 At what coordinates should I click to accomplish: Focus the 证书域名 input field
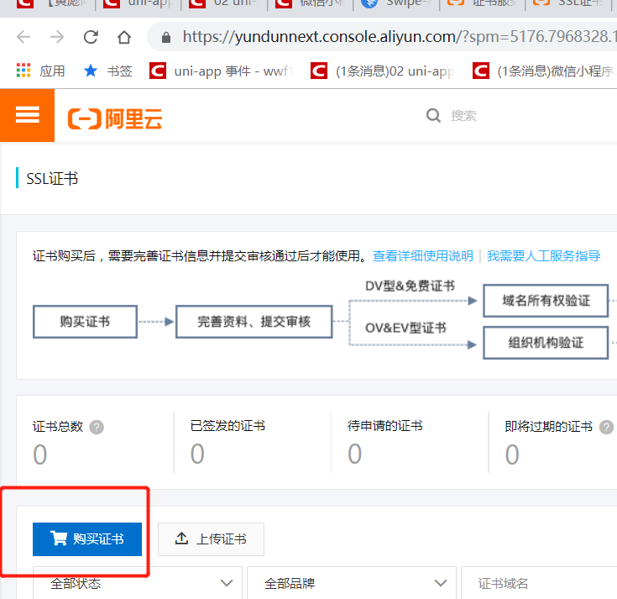click(539, 583)
